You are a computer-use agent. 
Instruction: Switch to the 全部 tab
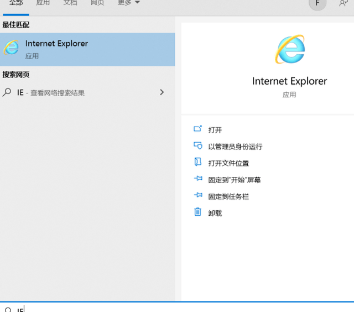[x=16, y=3]
